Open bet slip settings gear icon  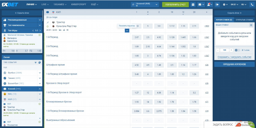click(x=251, y=25)
